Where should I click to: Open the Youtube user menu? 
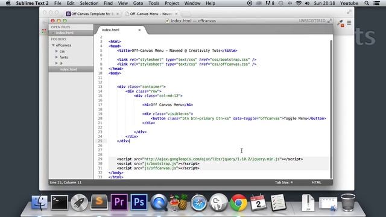[349, 3]
